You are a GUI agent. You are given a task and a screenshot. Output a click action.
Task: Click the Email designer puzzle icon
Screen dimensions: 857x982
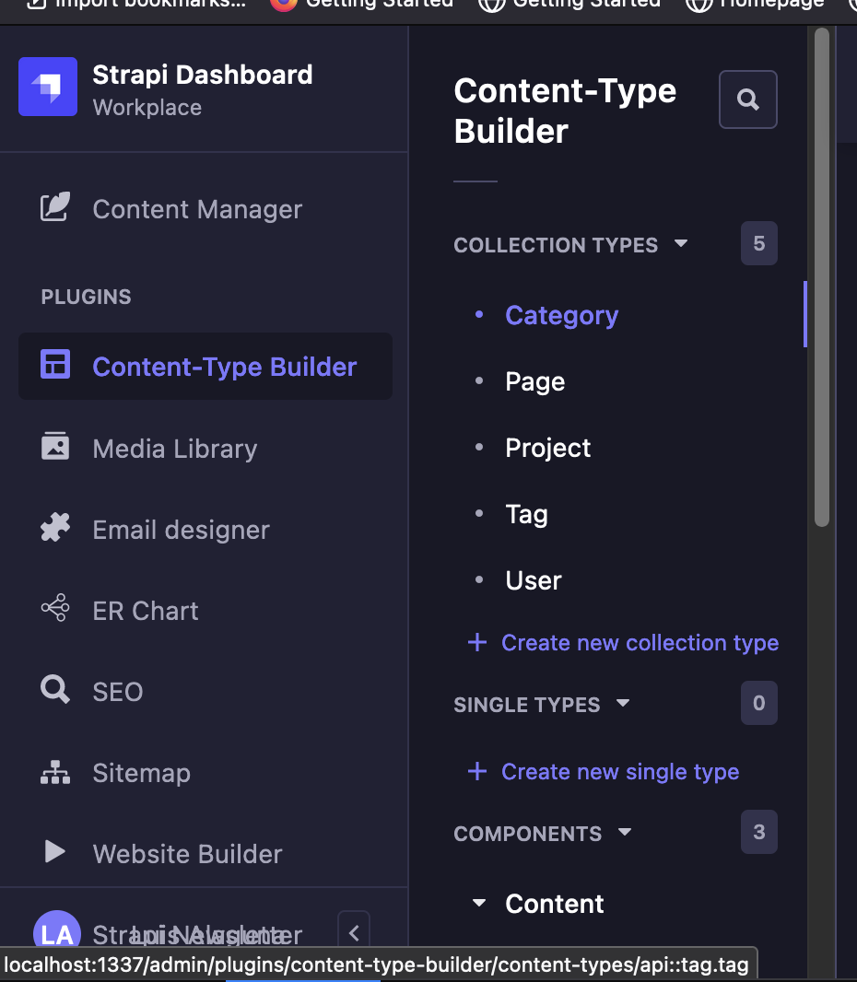point(55,527)
